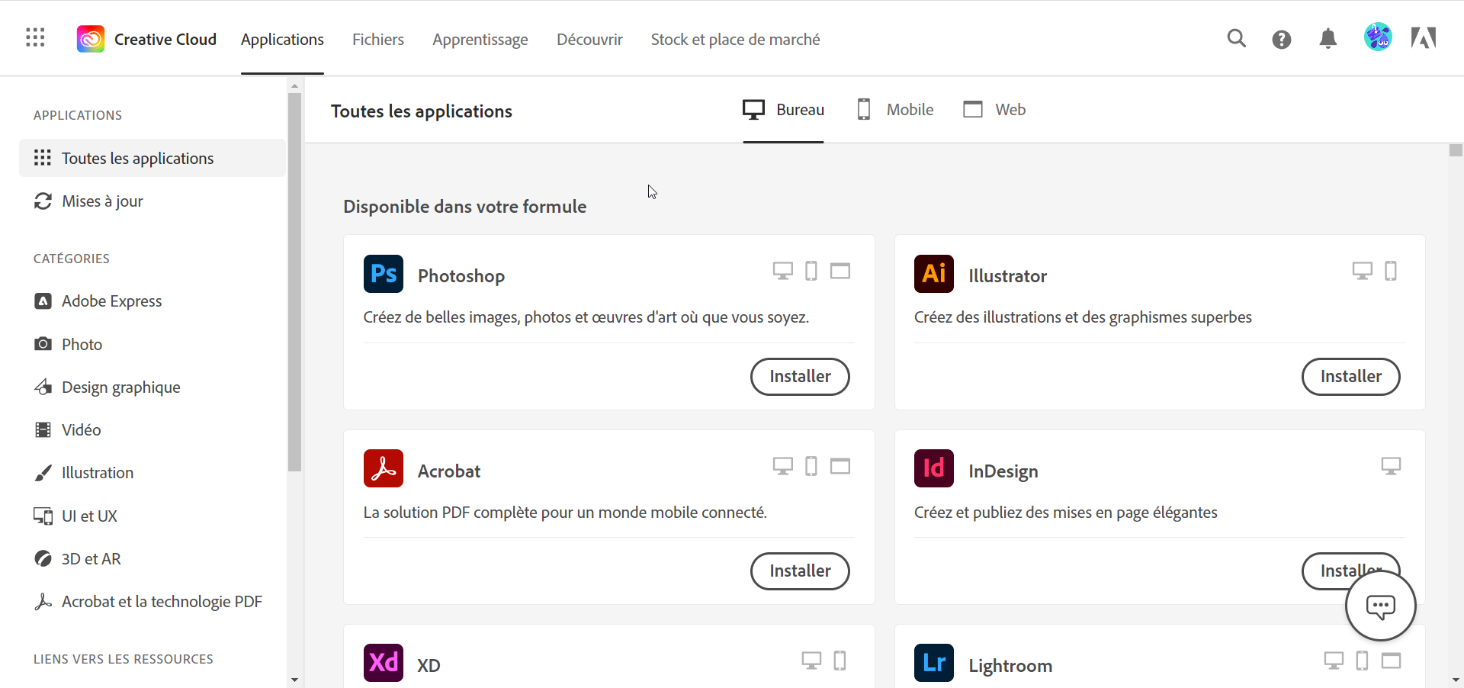Image resolution: width=1464 pixels, height=688 pixels.
Task: Click Photoshop's web platform icon
Action: (840, 271)
